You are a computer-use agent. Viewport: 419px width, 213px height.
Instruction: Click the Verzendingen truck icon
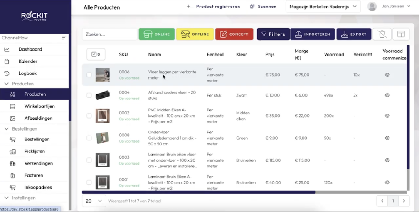point(12,163)
